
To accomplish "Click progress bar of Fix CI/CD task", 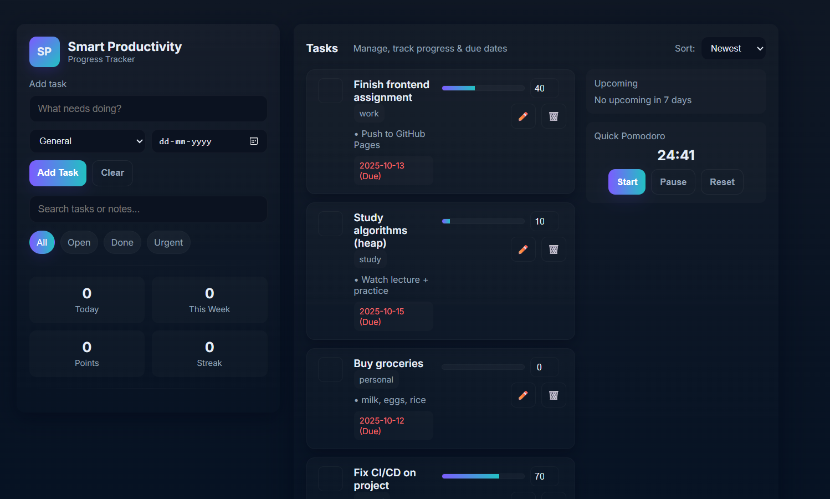I will pyautogui.click(x=483, y=476).
